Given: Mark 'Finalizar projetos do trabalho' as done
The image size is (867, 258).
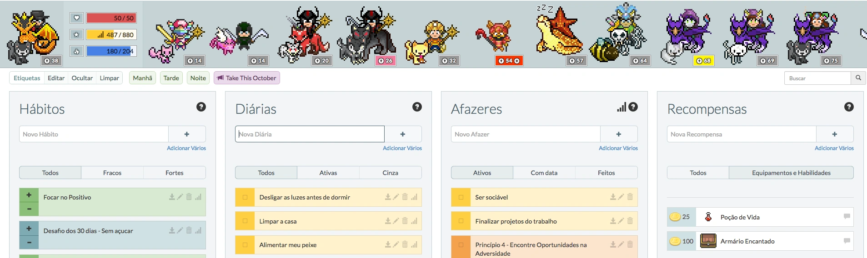Looking at the screenshot, I should pos(461,221).
